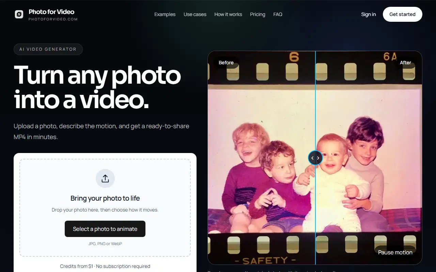Click "Credits from $1 · No subscription required" text
The image size is (436, 272).
[105, 266]
